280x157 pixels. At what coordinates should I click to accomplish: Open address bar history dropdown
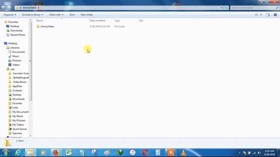pos(222,8)
